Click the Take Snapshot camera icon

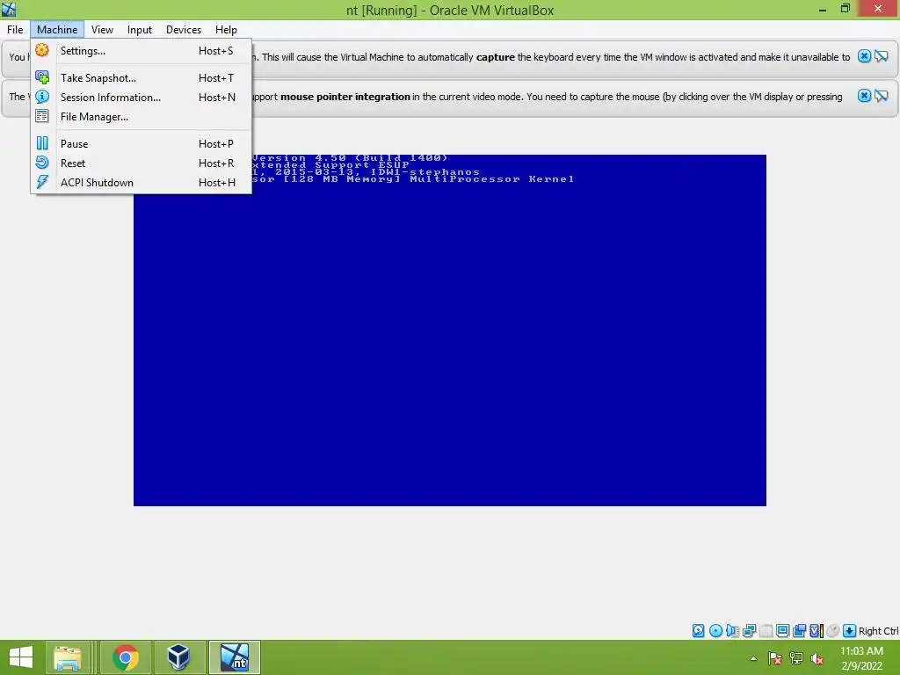(x=42, y=77)
